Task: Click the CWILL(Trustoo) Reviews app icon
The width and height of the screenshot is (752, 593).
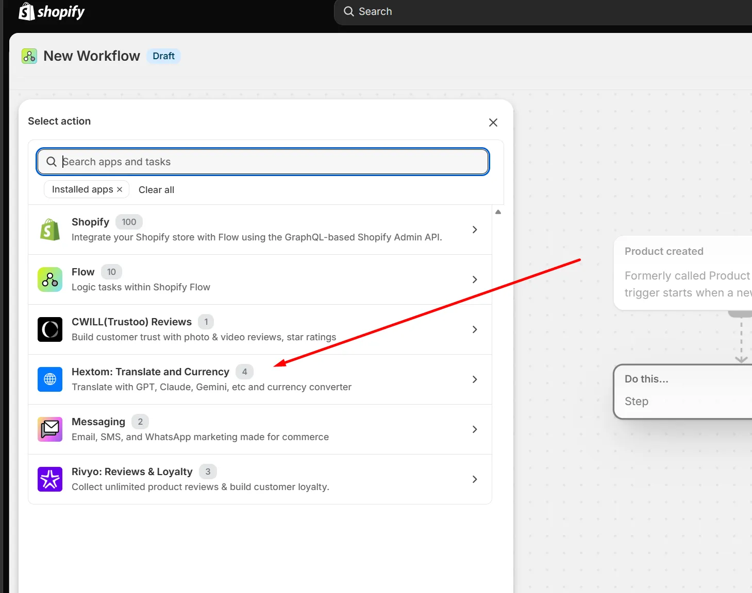Action: pos(50,329)
